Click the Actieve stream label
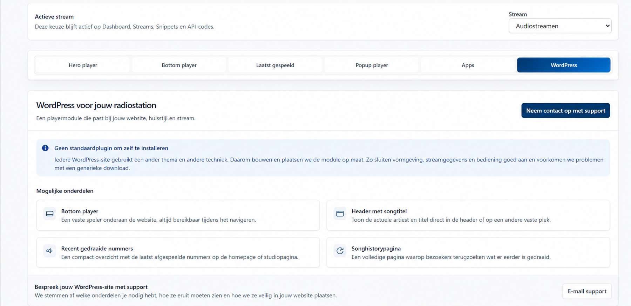 pos(54,16)
